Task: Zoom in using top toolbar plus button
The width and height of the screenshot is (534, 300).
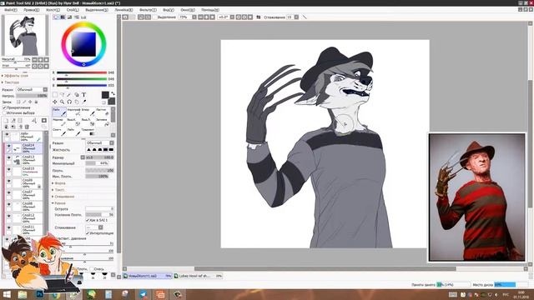Action: click(206, 17)
